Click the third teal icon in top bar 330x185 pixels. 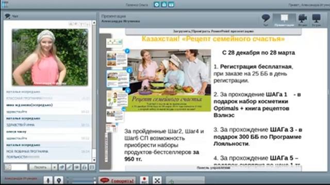[171, 5]
